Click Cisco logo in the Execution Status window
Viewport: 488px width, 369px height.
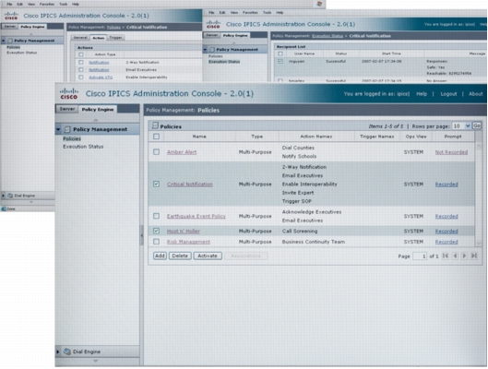pyautogui.click(x=213, y=24)
